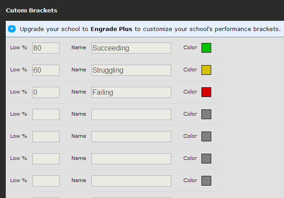Pick the green Succeeding color swatch
Image resolution: width=284 pixels, height=198 pixels.
coord(206,48)
